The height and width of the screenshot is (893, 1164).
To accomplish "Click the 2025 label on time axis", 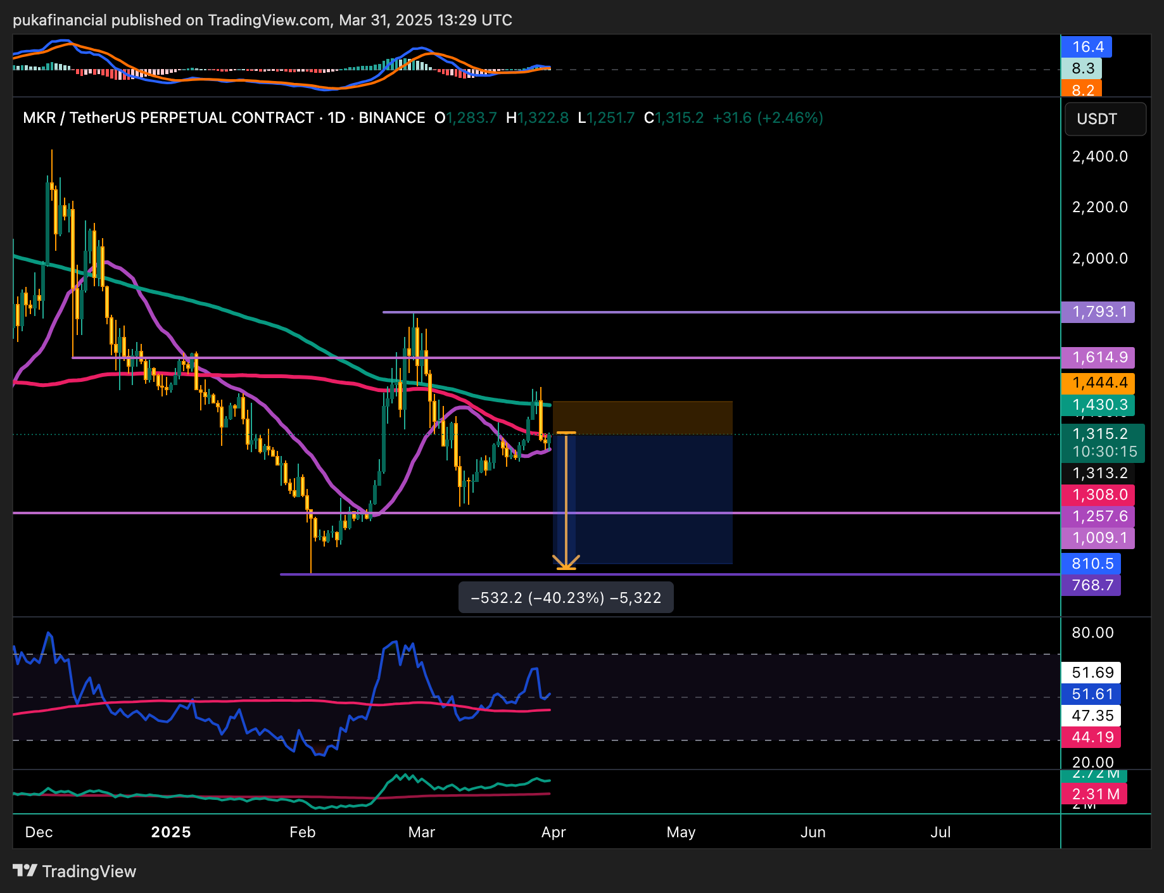I will (171, 832).
